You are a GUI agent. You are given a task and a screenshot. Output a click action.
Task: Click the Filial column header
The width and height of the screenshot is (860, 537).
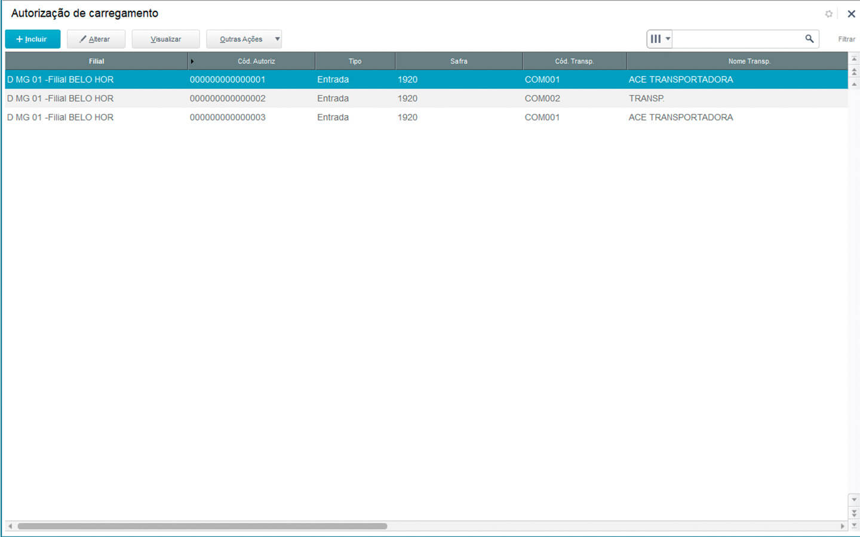[96, 61]
